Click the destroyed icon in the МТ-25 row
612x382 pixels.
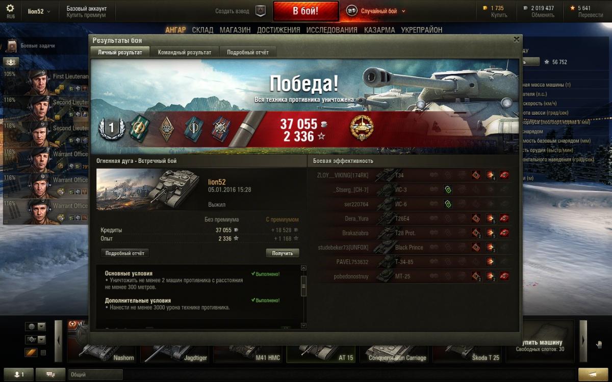[x=504, y=276]
